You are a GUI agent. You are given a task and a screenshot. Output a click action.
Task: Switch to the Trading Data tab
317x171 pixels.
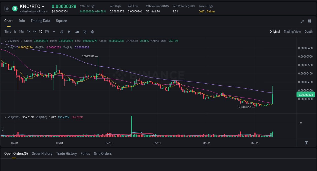click(x=40, y=21)
